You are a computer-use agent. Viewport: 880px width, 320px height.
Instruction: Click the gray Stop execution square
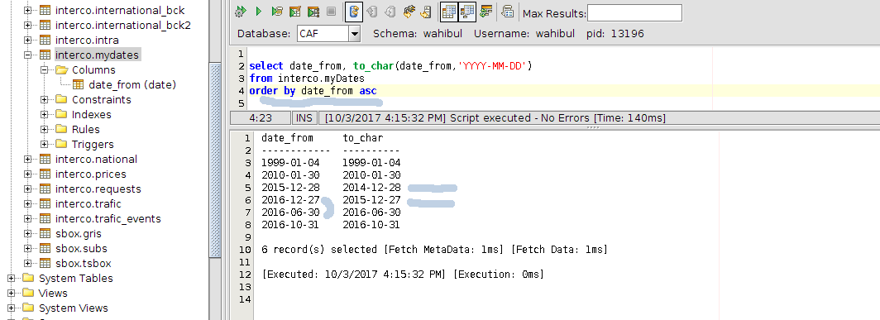(331, 12)
